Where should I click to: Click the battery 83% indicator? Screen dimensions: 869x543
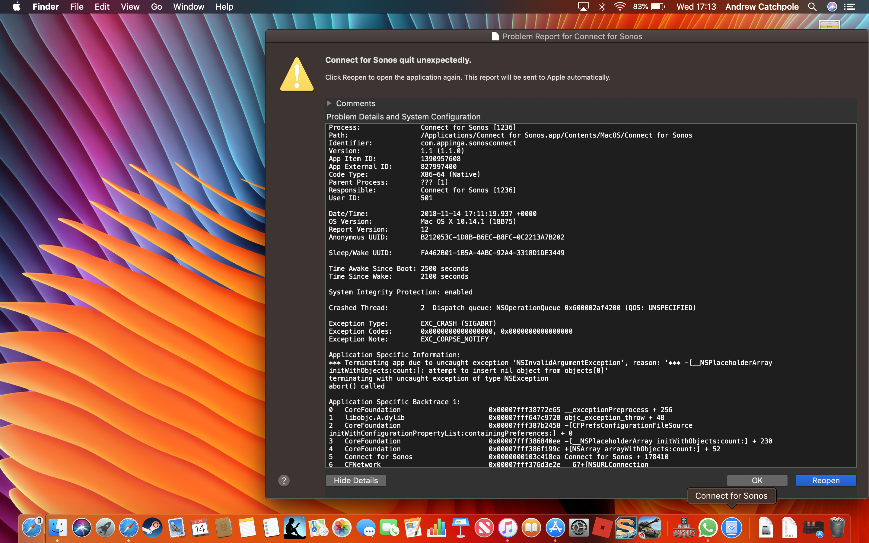[649, 6]
